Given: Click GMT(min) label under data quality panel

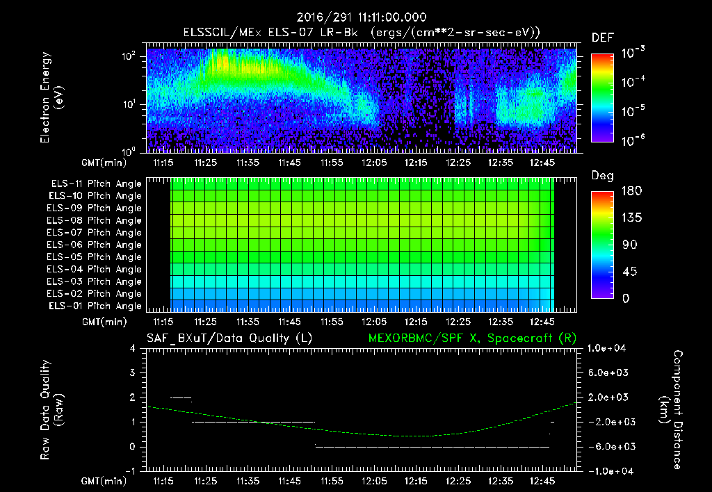Looking at the screenshot, I should [x=104, y=481].
